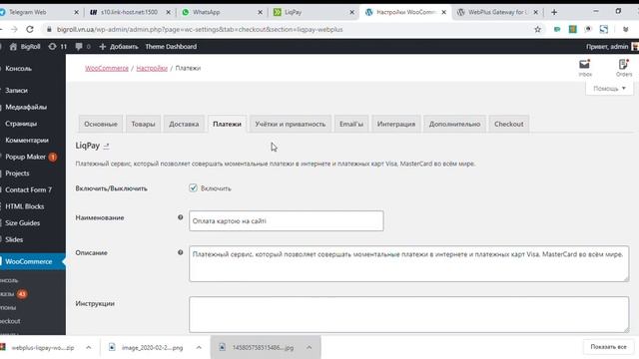Open Popup Maker in the sidebar
This screenshot has width=639, height=359.
(x=25, y=157)
